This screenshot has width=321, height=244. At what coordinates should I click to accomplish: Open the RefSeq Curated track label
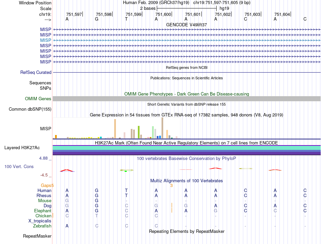click(x=35, y=73)
